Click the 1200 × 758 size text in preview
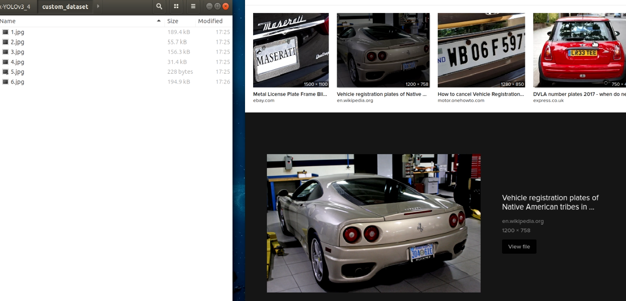Viewport: 626px width, 301px height. 516,230
